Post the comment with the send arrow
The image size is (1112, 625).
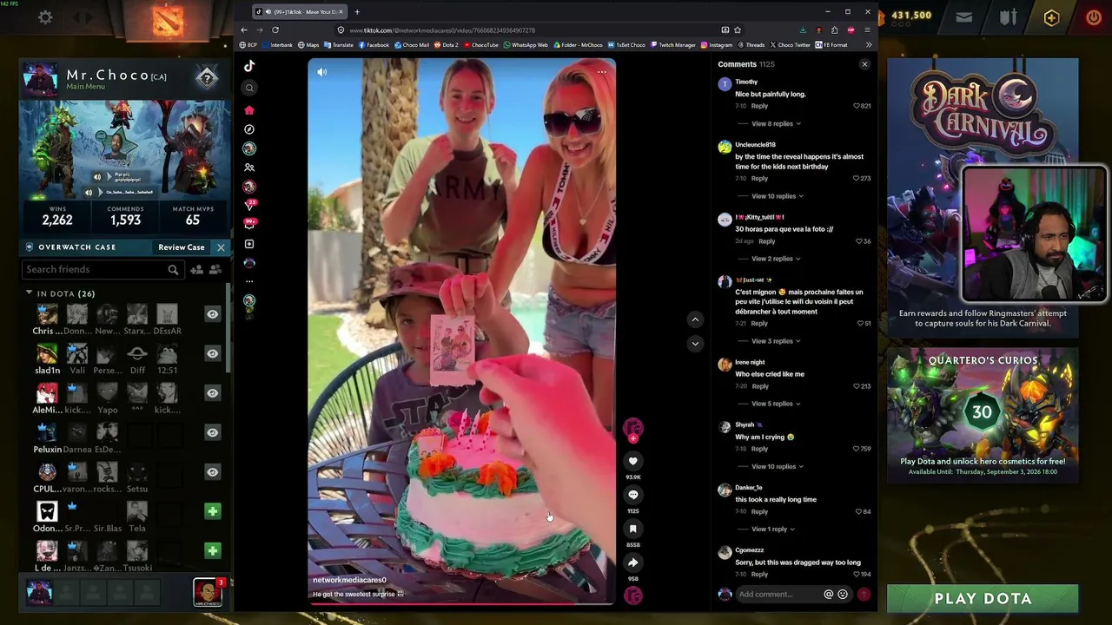click(864, 595)
